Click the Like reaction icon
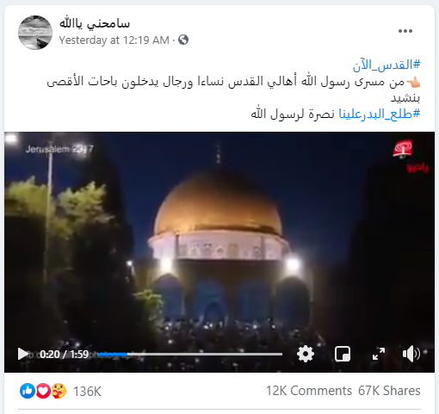This screenshot has height=414, width=439. (28, 391)
